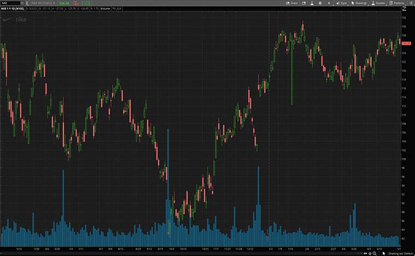Click the 'R: 1.75' range value
The width and height of the screenshot is (415, 256).
click(x=95, y=8)
